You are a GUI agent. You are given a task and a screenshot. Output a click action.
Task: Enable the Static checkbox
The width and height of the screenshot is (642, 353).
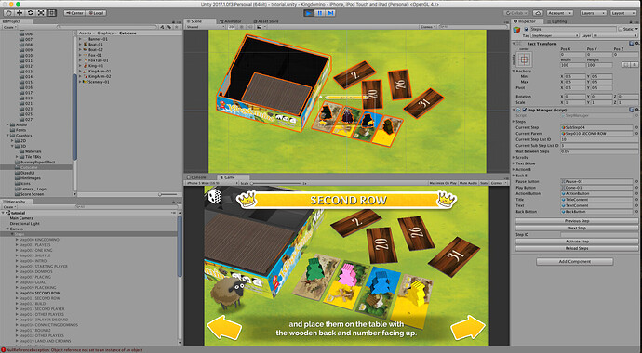[621, 29]
